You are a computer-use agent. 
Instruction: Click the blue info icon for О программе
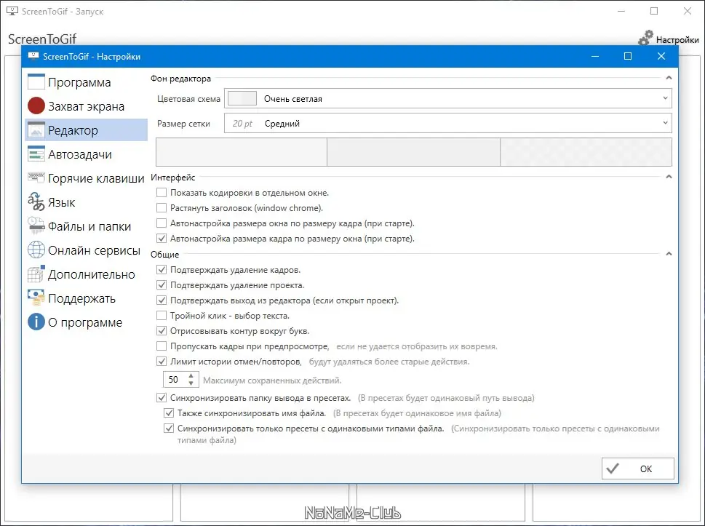[x=36, y=322]
